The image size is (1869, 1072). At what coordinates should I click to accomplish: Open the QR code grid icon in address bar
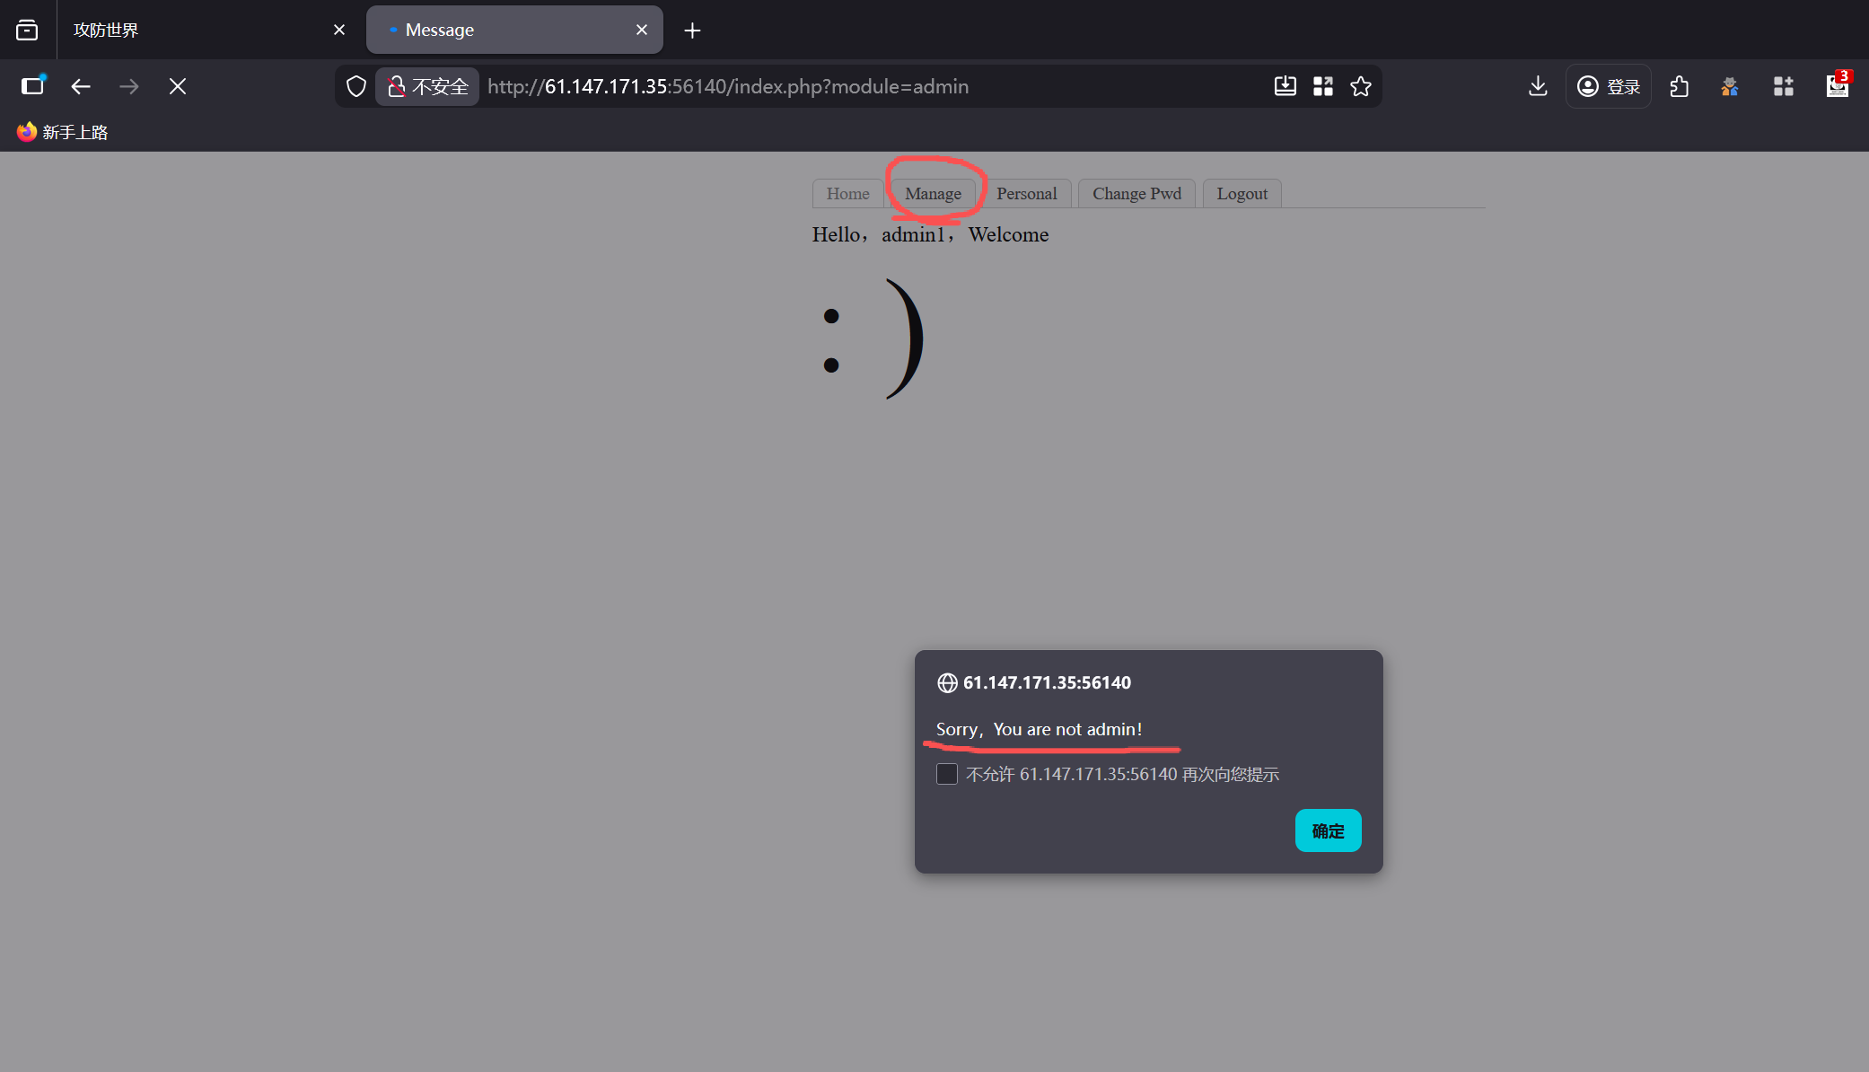(x=1323, y=86)
